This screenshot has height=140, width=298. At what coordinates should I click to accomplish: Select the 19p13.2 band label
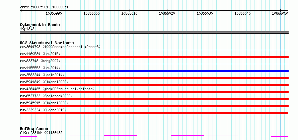click(27, 29)
